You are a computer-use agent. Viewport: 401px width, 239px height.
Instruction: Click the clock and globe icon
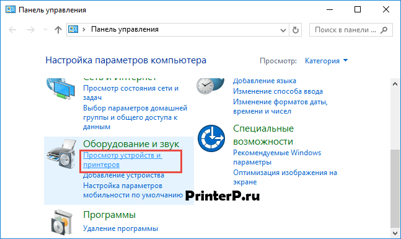click(x=210, y=86)
